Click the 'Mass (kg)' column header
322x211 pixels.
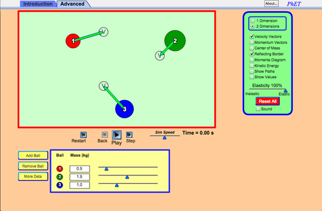[79, 155]
